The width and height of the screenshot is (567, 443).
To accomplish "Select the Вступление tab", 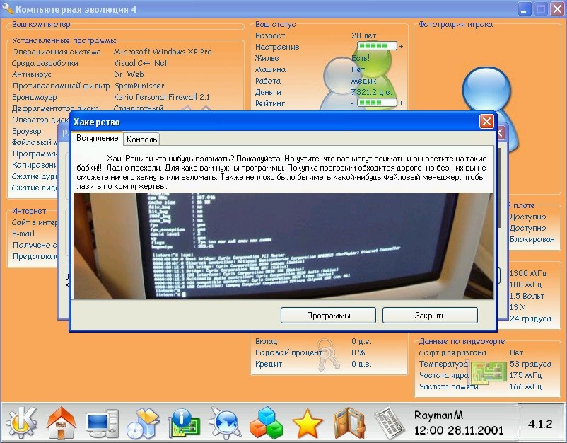I will (x=97, y=138).
